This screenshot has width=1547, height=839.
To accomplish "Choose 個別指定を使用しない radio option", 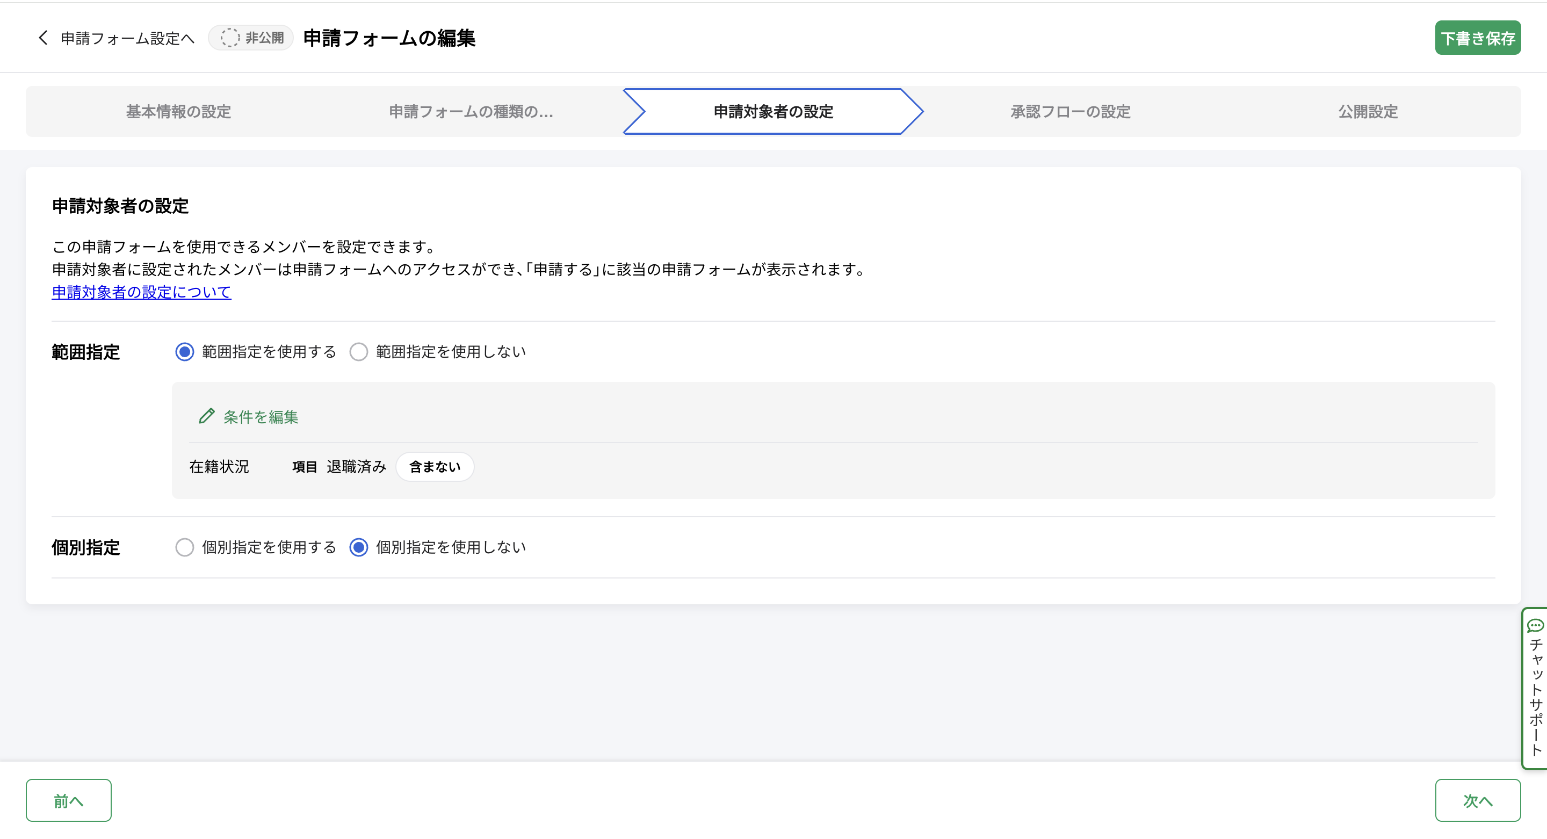I will tap(358, 547).
